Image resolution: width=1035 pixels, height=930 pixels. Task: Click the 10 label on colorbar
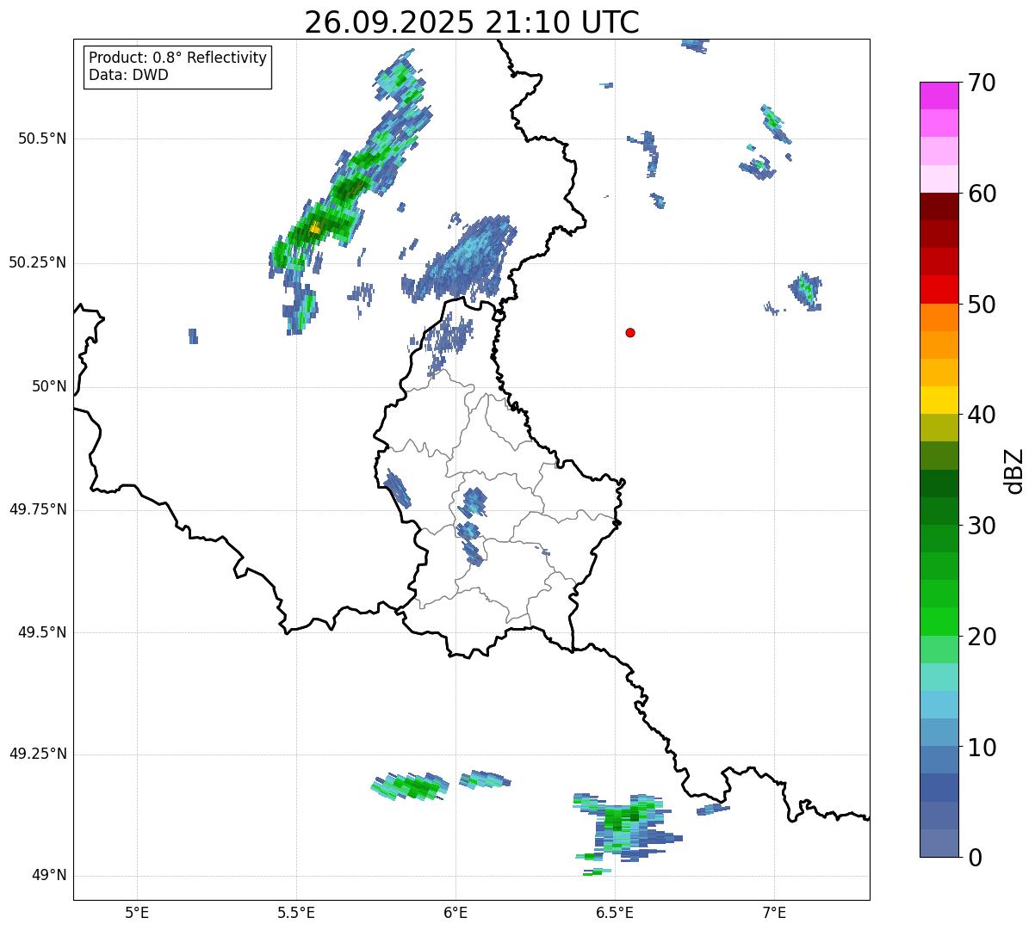click(982, 748)
